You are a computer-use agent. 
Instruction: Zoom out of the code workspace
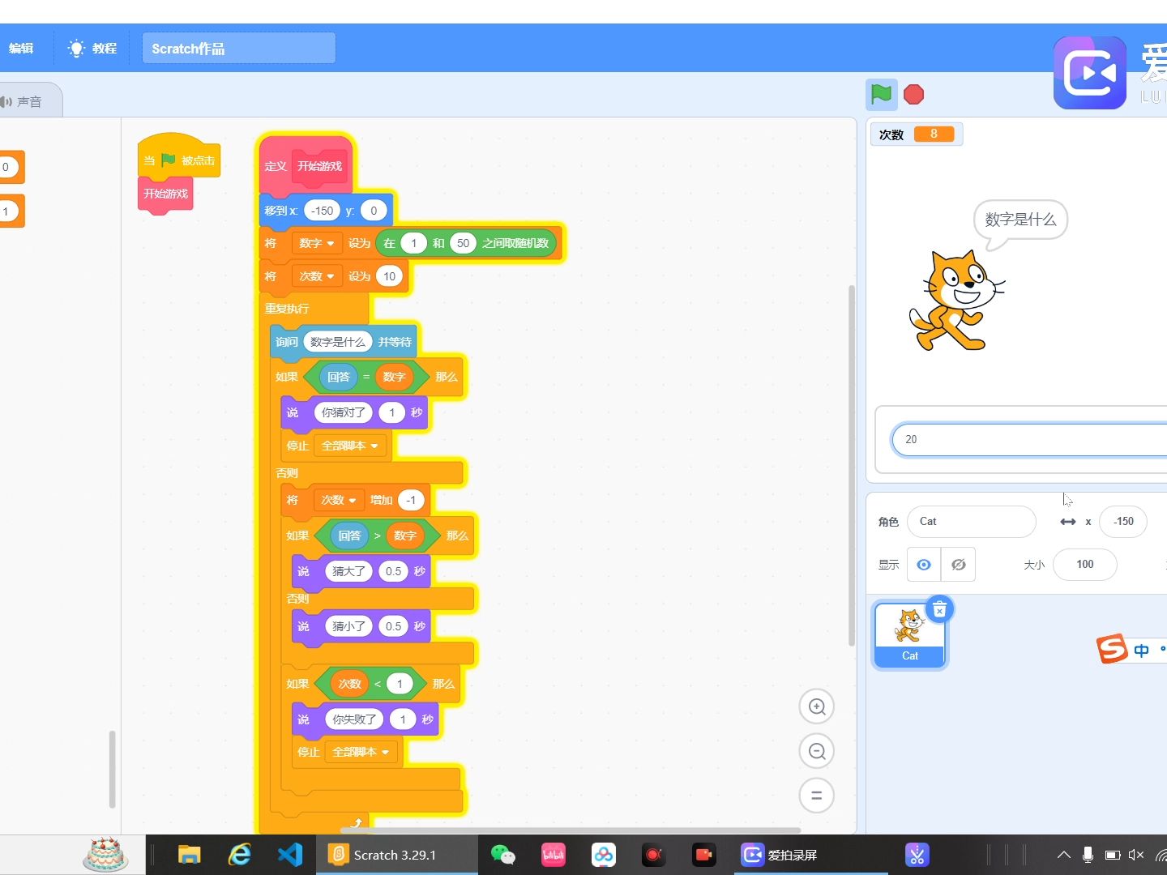coord(816,751)
